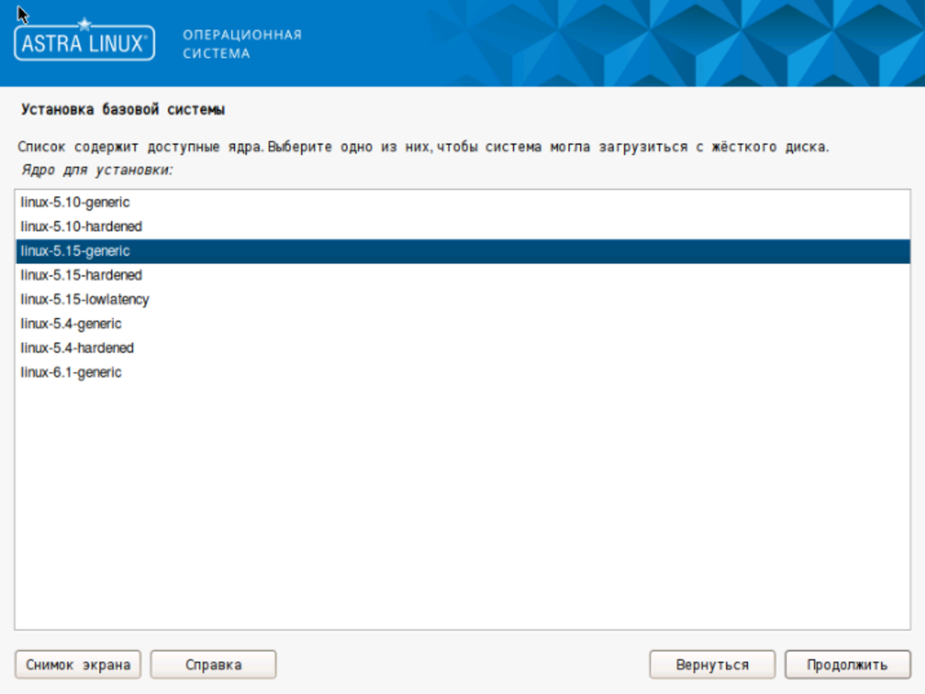Click the Astra Linux logo
This screenshot has height=694, width=925.
pyautogui.click(x=84, y=43)
